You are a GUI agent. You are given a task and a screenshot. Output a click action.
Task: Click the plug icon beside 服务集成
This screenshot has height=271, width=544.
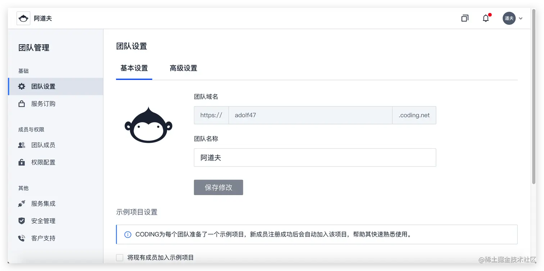tap(22, 204)
